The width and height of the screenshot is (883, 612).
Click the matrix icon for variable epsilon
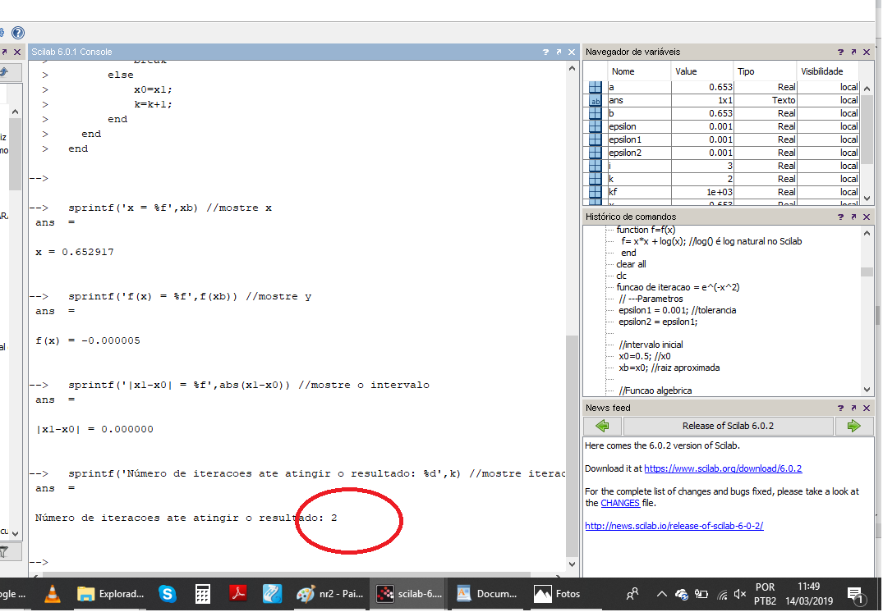[x=596, y=126]
